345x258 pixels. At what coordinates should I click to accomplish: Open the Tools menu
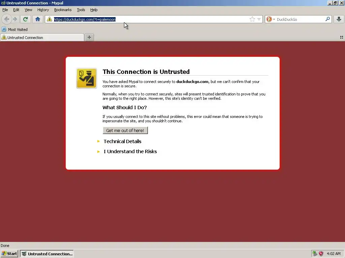click(81, 10)
